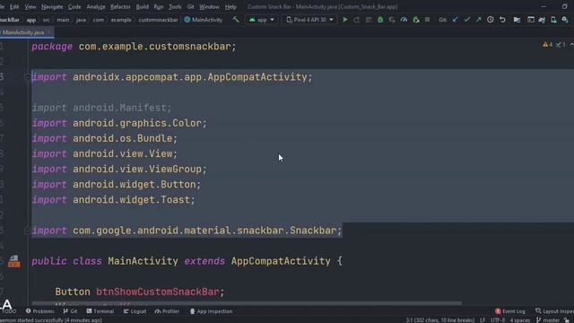Click 'main' in the navigation breadcrumb
Image resolution: width=574 pixels, height=323 pixels.
[x=63, y=20]
